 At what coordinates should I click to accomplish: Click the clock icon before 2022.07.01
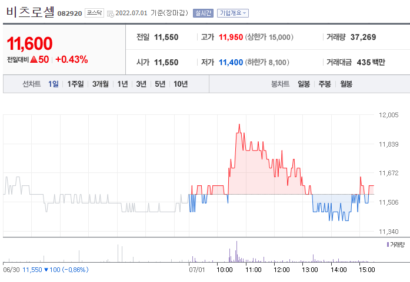coord(111,14)
